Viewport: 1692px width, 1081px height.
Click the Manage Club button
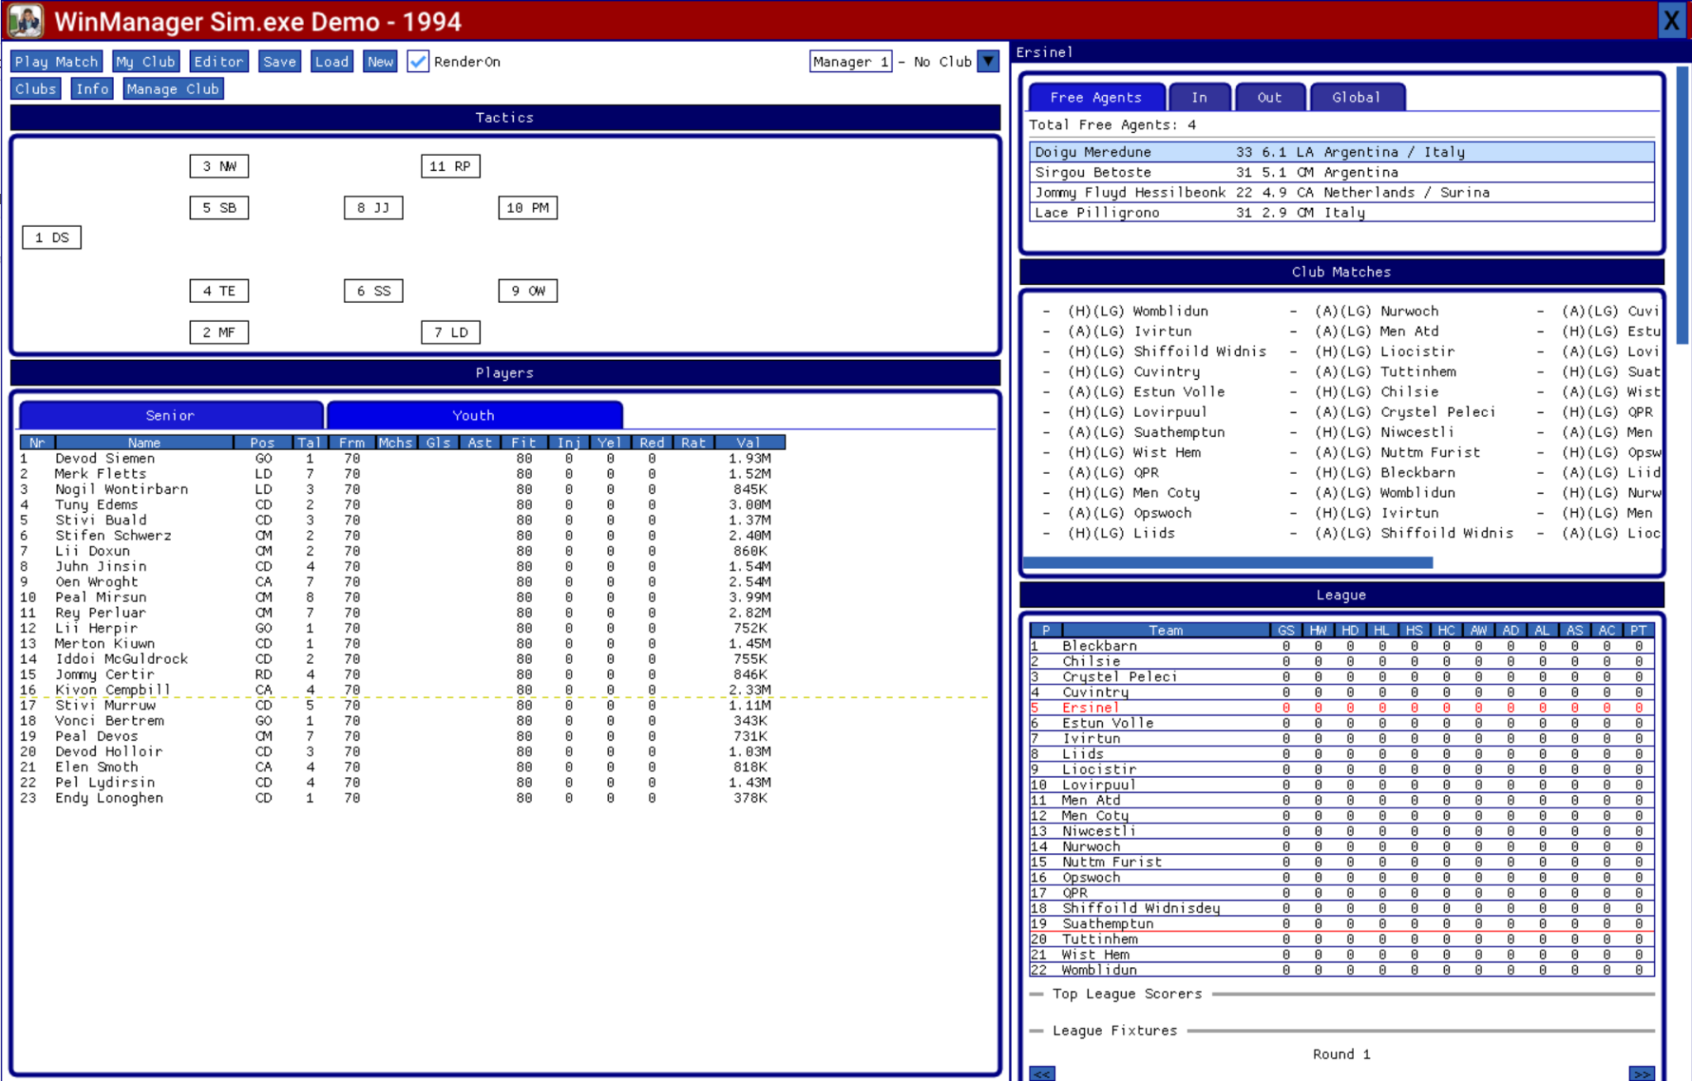click(173, 89)
